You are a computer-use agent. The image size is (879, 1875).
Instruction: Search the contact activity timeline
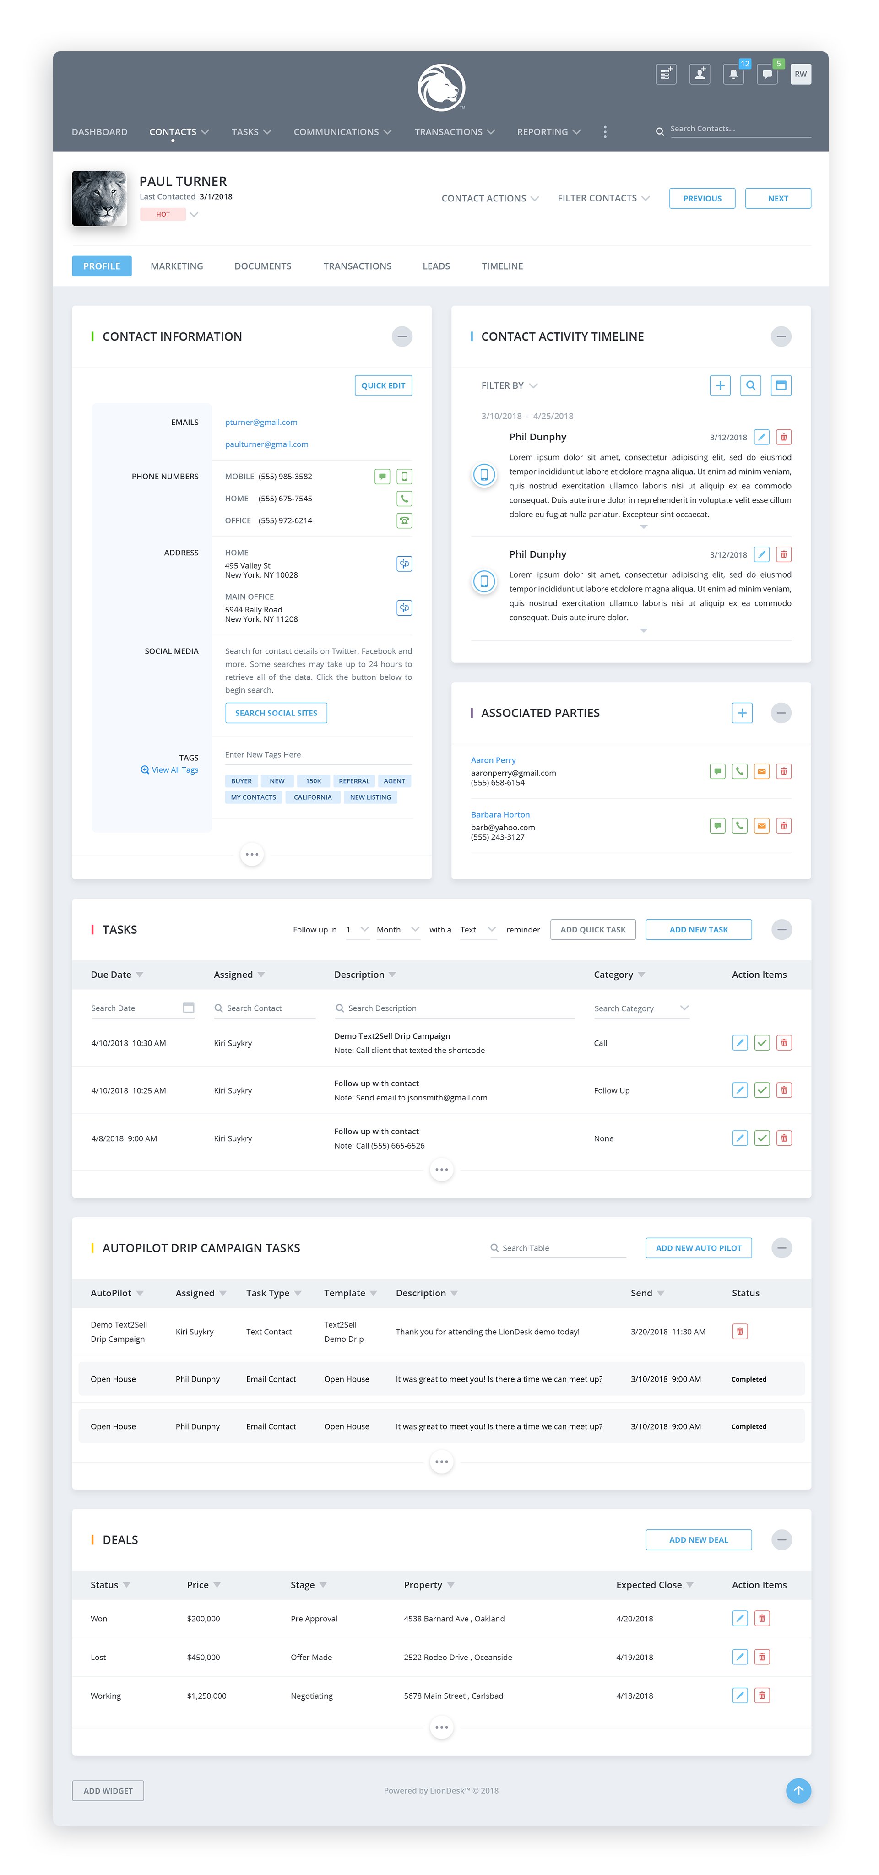(750, 386)
